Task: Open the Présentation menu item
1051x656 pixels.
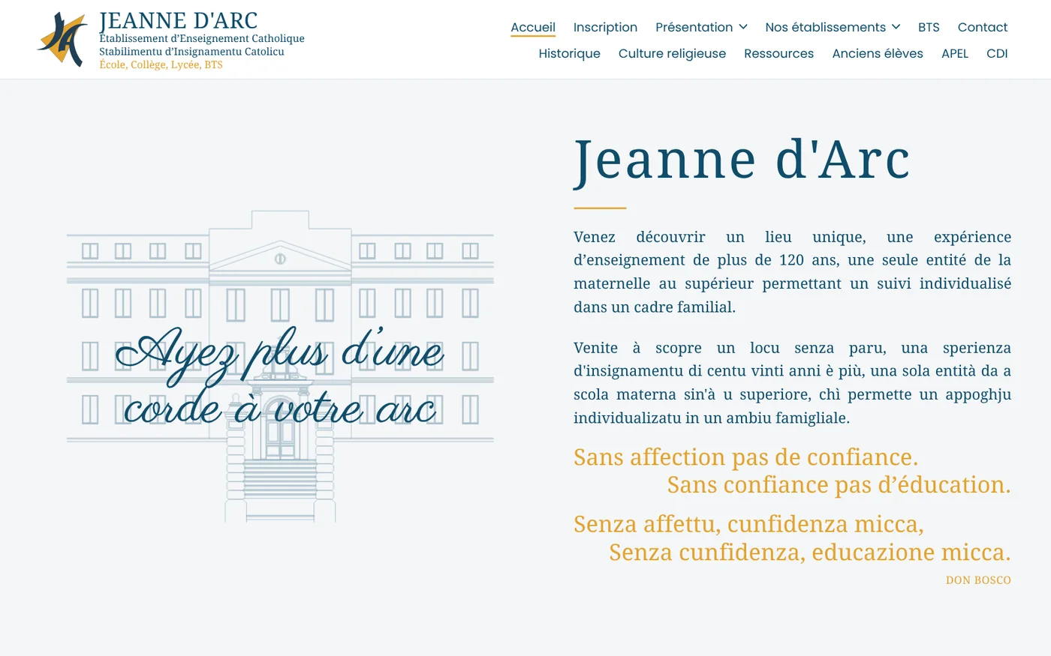Action: coord(694,27)
